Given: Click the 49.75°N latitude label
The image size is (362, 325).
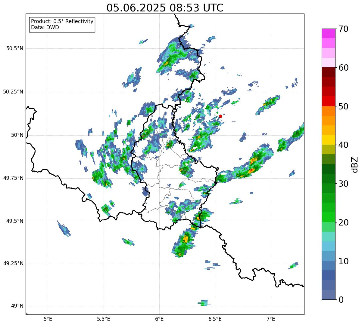Looking at the screenshot, I should 13,178.
